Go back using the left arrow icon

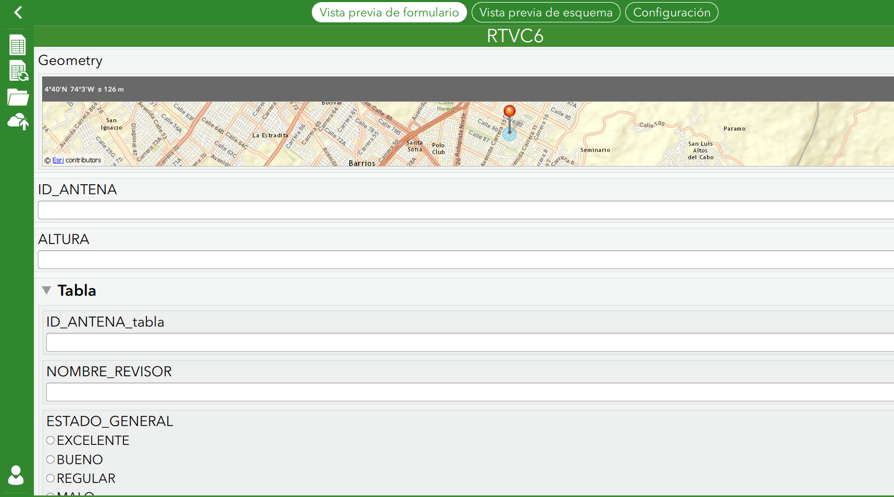pyautogui.click(x=18, y=12)
